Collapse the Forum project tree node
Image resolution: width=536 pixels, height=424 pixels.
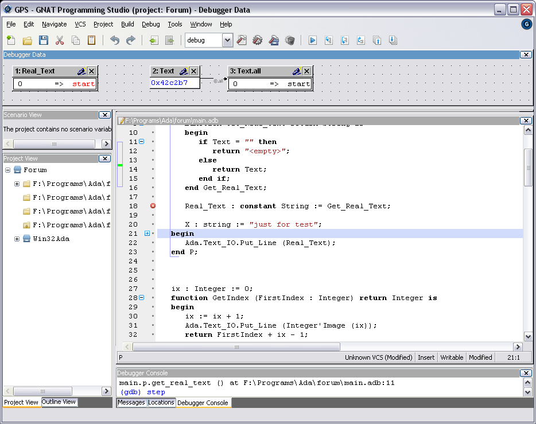click(x=8, y=170)
